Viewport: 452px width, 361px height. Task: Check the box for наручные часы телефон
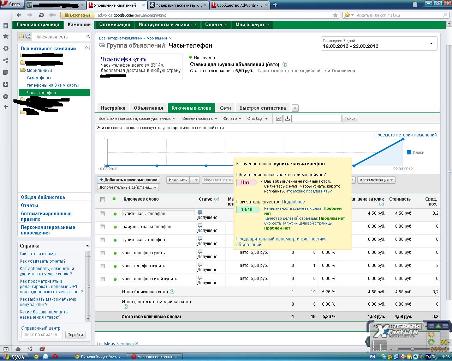tap(102, 227)
